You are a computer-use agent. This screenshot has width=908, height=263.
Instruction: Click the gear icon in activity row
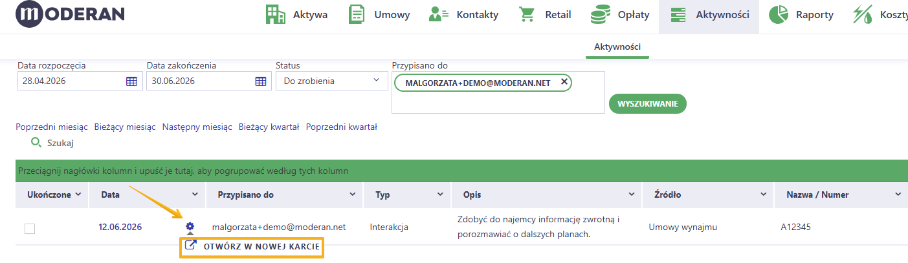point(190,226)
